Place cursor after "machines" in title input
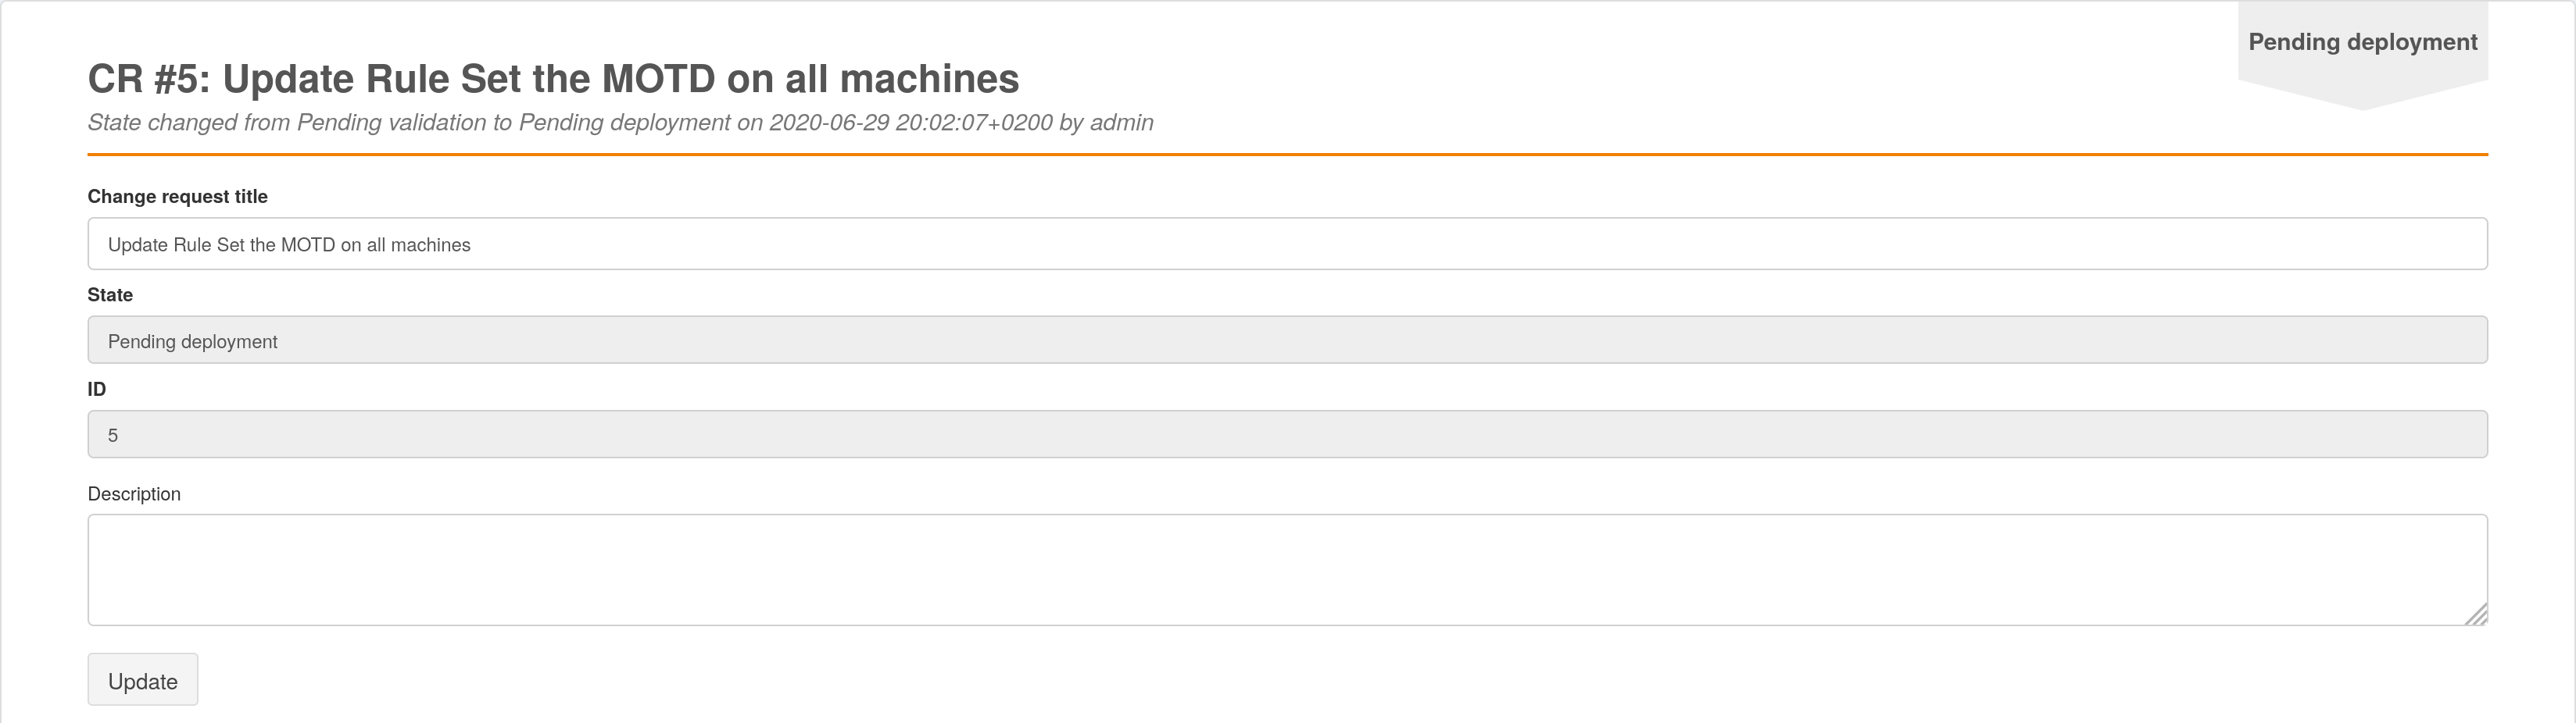The height and width of the screenshot is (723, 2576). 472,244
